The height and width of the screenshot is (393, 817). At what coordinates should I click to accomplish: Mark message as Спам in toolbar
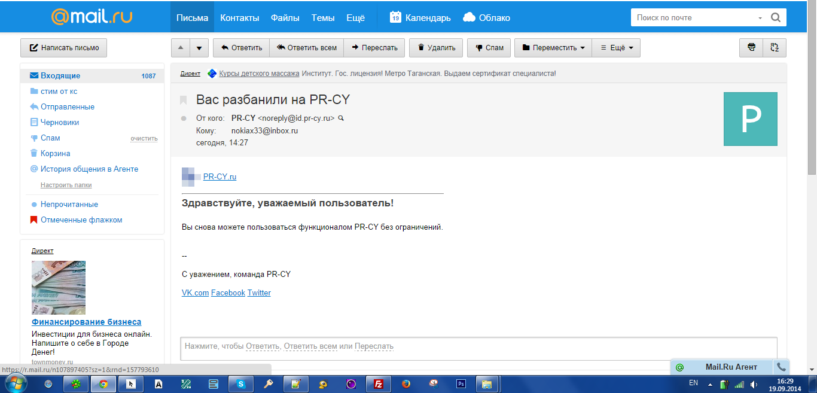coord(489,48)
